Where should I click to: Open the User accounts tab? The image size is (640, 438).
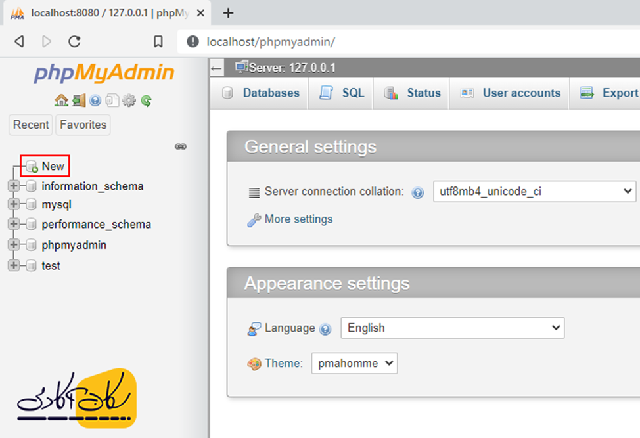coord(509,93)
